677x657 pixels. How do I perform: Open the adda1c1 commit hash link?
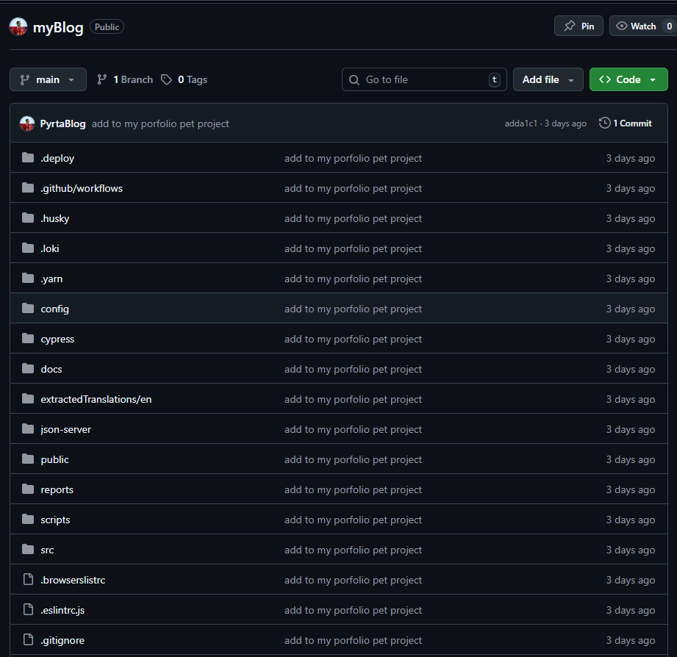(521, 123)
